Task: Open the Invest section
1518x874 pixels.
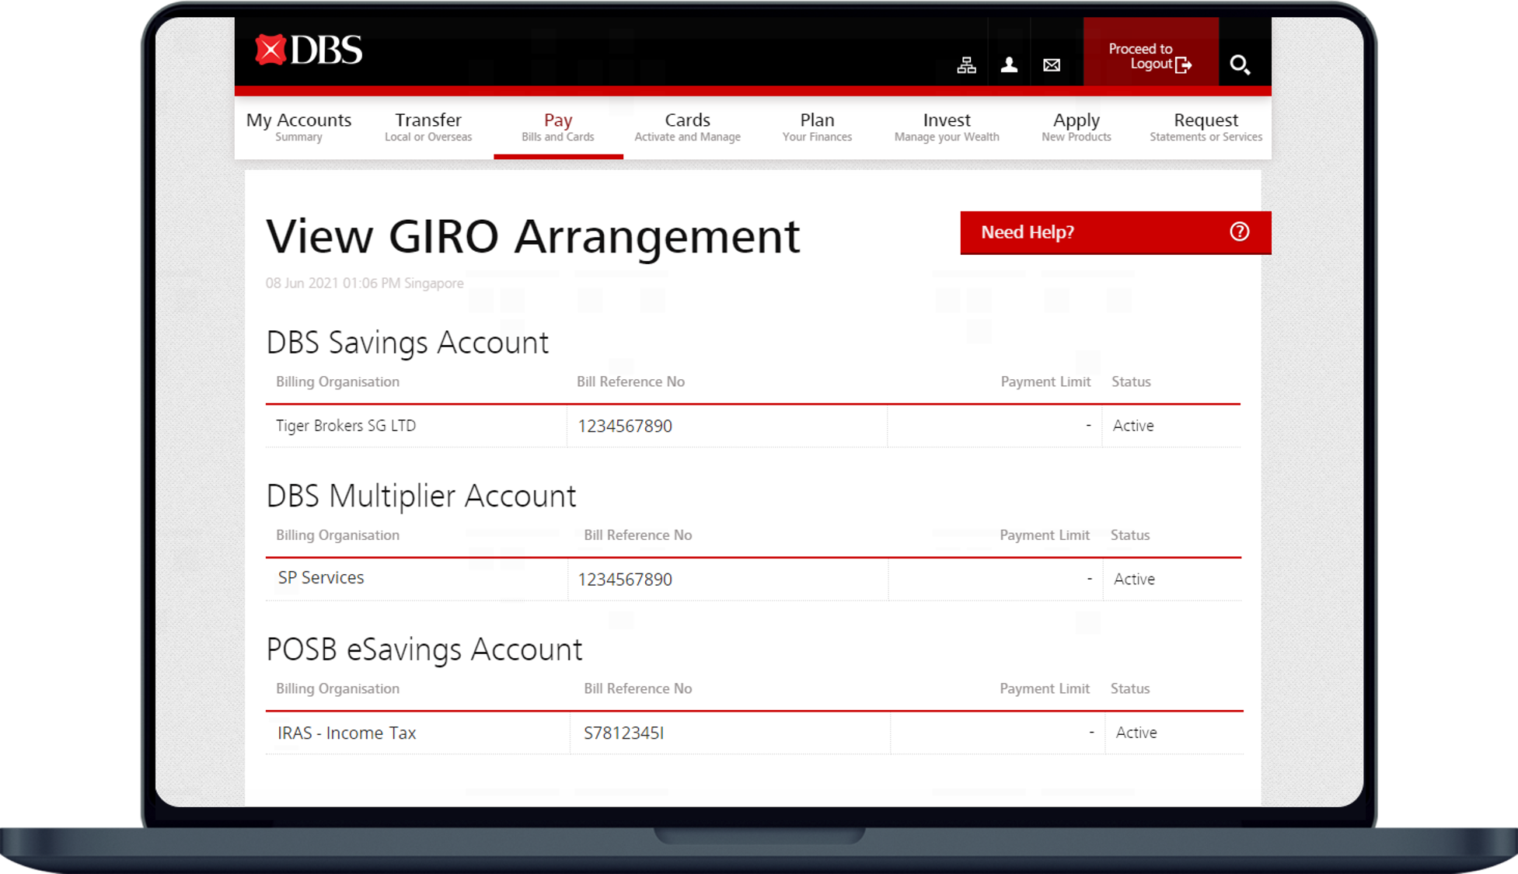Action: point(946,126)
